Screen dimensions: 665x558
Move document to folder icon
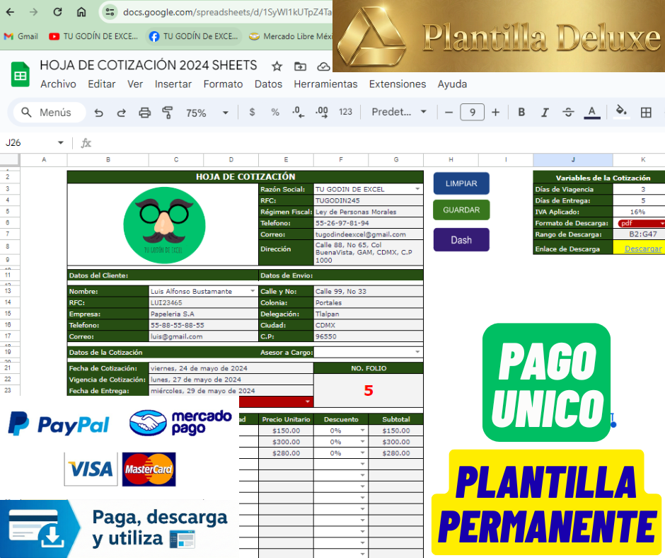(x=300, y=67)
